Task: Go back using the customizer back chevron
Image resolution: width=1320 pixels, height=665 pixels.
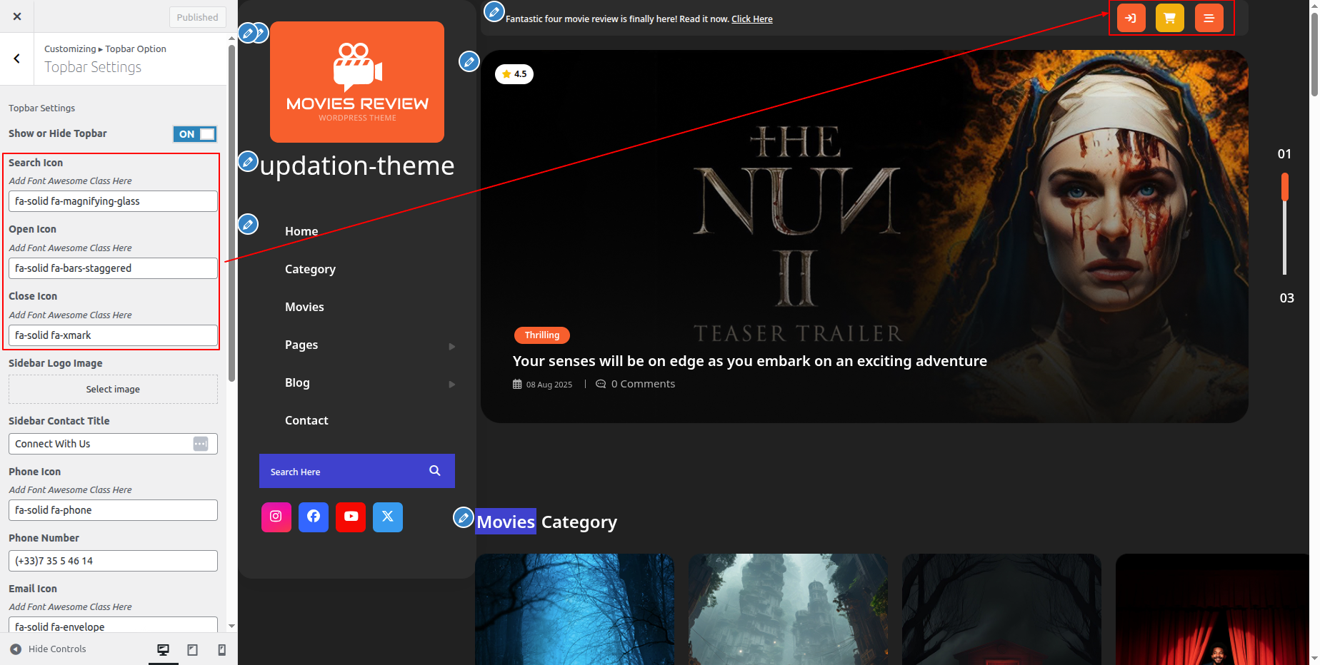Action: [x=17, y=59]
